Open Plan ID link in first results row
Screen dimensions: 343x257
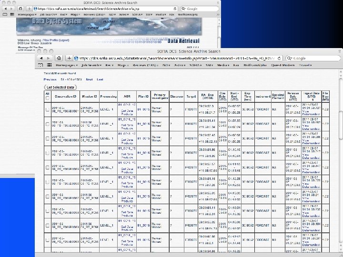pos(143,109)
